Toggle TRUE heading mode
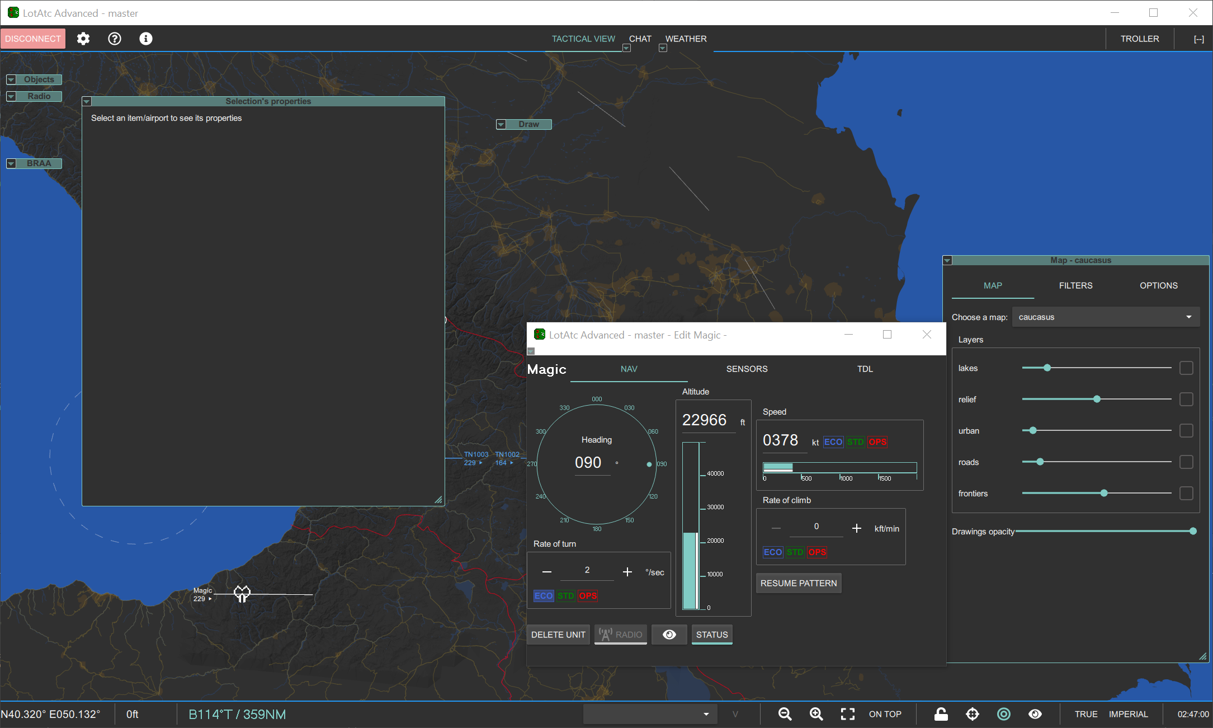 click(x=1086, y=714)
